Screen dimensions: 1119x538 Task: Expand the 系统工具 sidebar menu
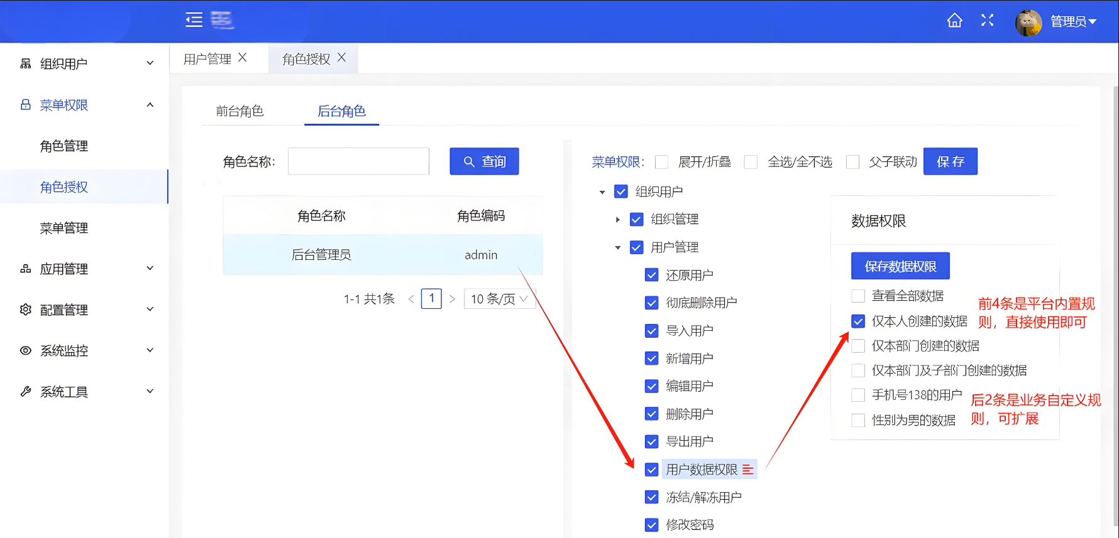click(x=150, y=392)
